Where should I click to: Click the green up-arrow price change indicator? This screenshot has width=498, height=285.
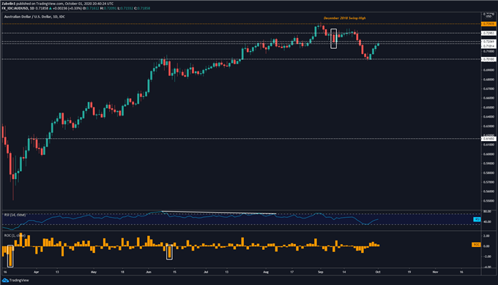51,8
